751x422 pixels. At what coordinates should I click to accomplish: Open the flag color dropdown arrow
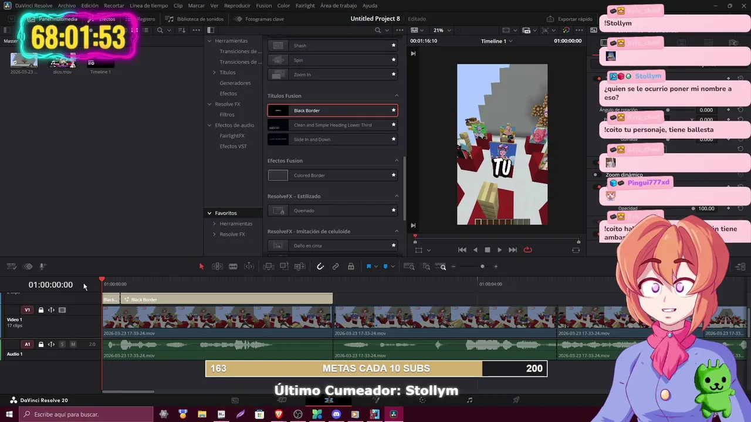point(375,267)
